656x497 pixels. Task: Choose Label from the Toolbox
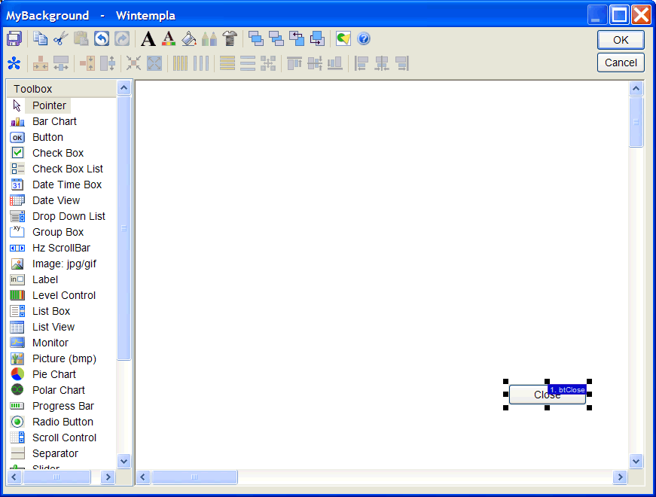tap(45, 279)
